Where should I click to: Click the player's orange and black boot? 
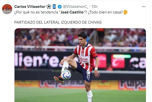[59, 80]
